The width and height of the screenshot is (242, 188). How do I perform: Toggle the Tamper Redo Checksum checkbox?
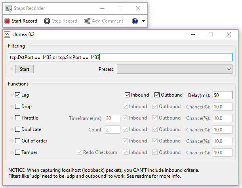[79, 152]
